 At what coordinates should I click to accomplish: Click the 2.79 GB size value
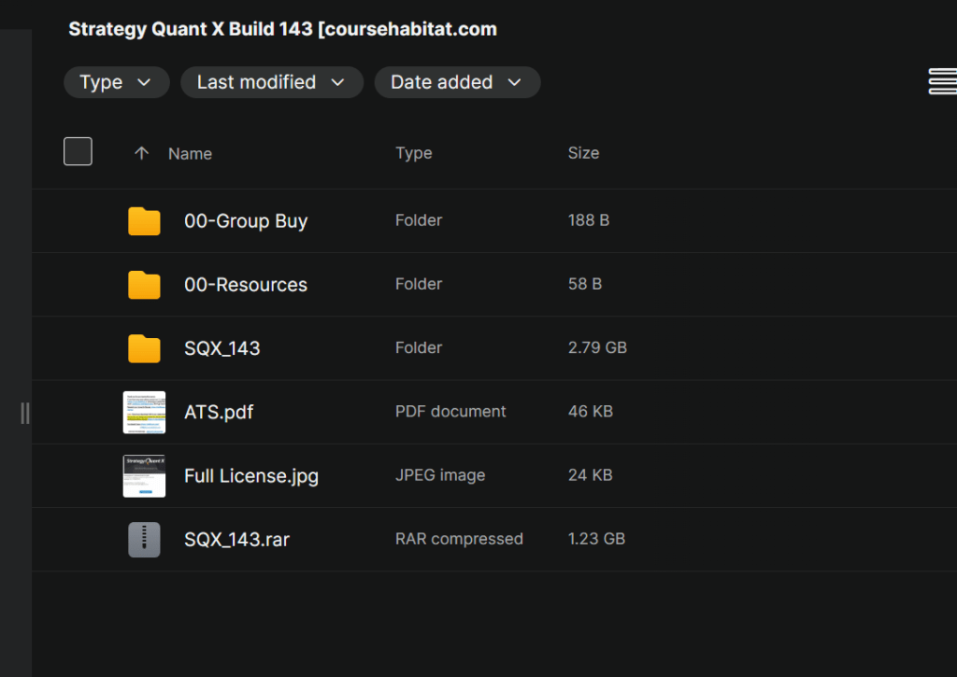[x=597, y=347]
